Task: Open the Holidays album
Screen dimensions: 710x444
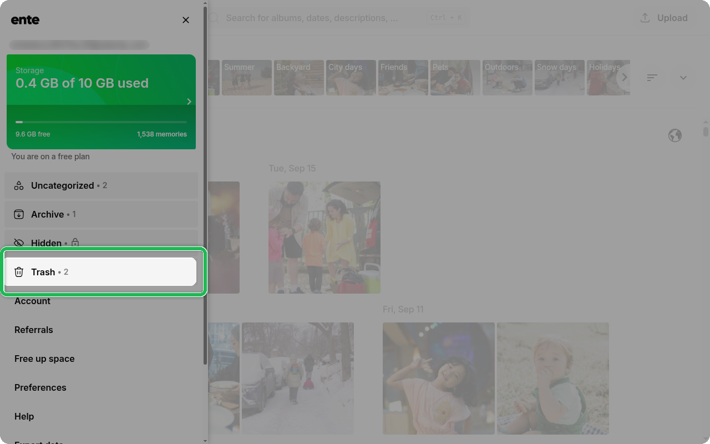Action: point(608,78)
